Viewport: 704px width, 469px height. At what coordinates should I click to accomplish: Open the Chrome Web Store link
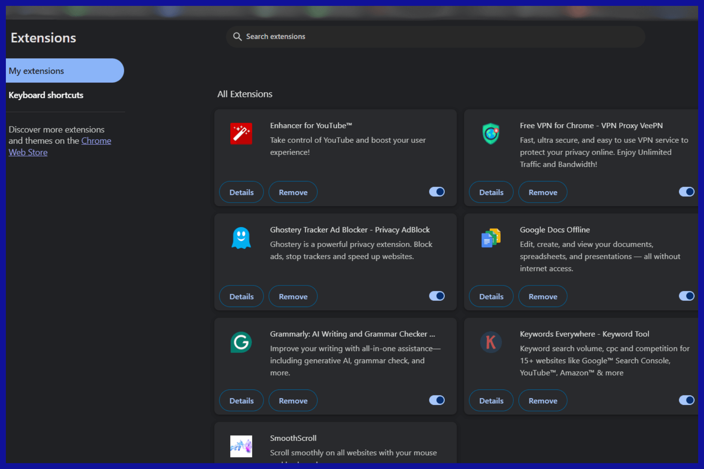96,141
